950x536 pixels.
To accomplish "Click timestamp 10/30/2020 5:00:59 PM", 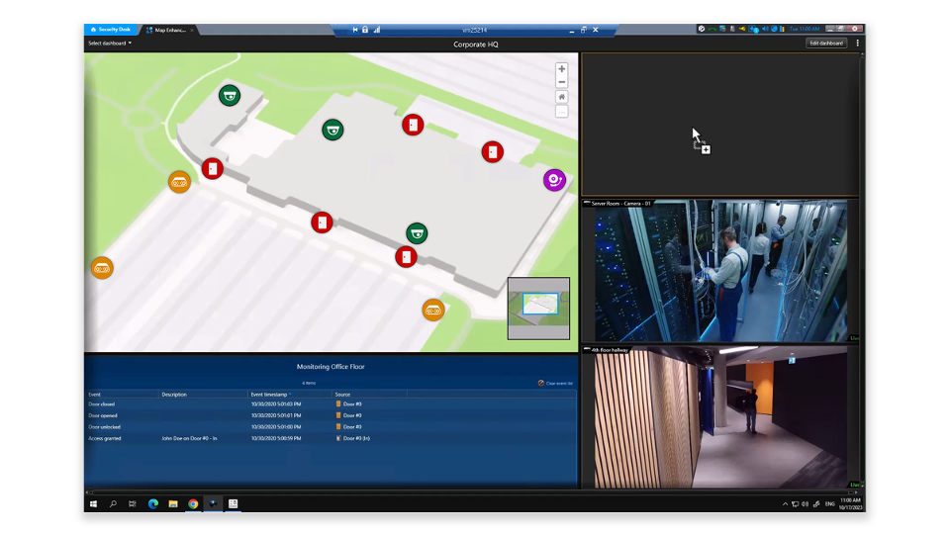I will pyautogui.click(x=276, y=438).
